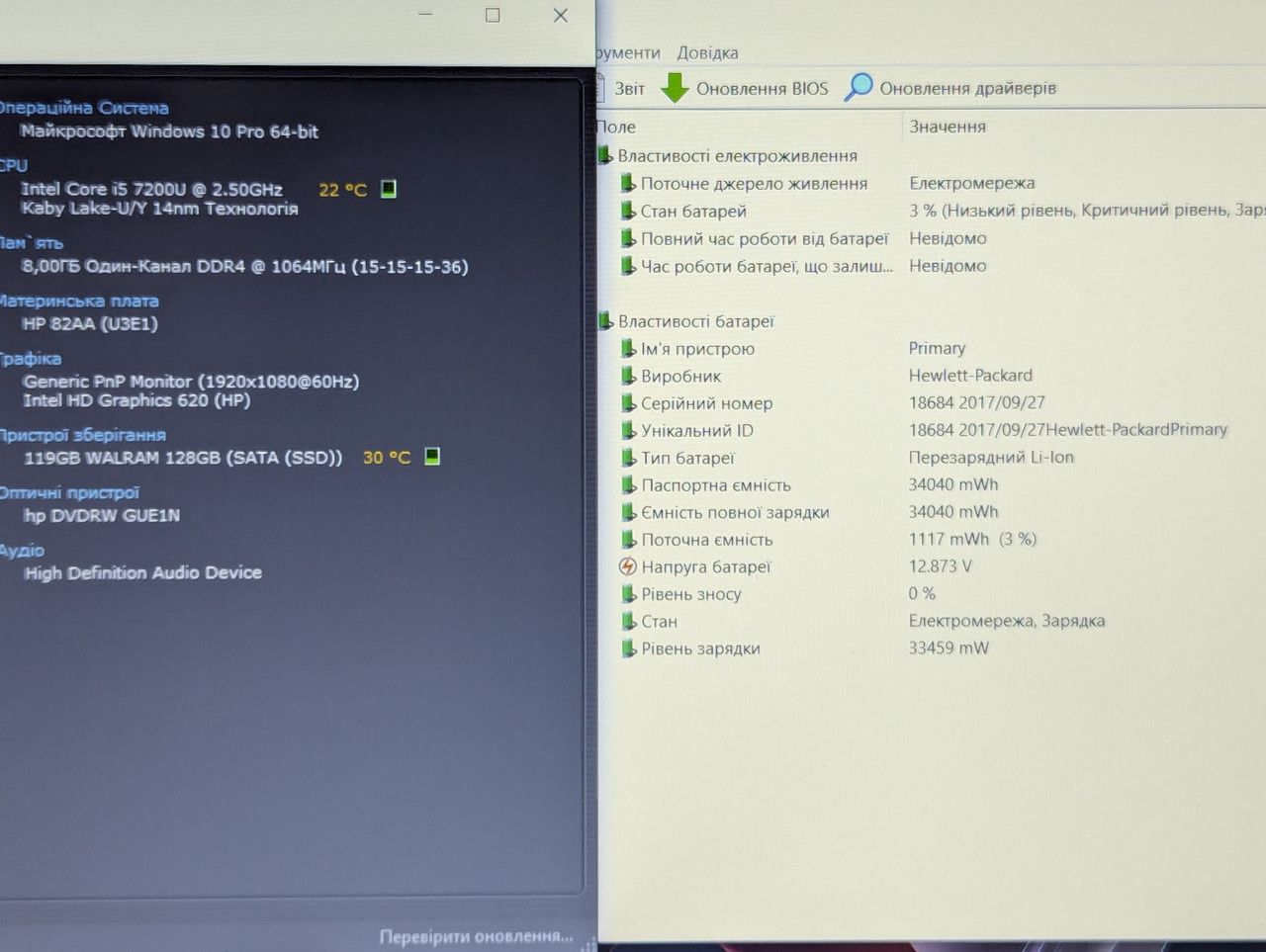The height and width of the screenshot is (952, 1266).
Task: Click the icon beside Тип батареї
Action: pos(628,458)
